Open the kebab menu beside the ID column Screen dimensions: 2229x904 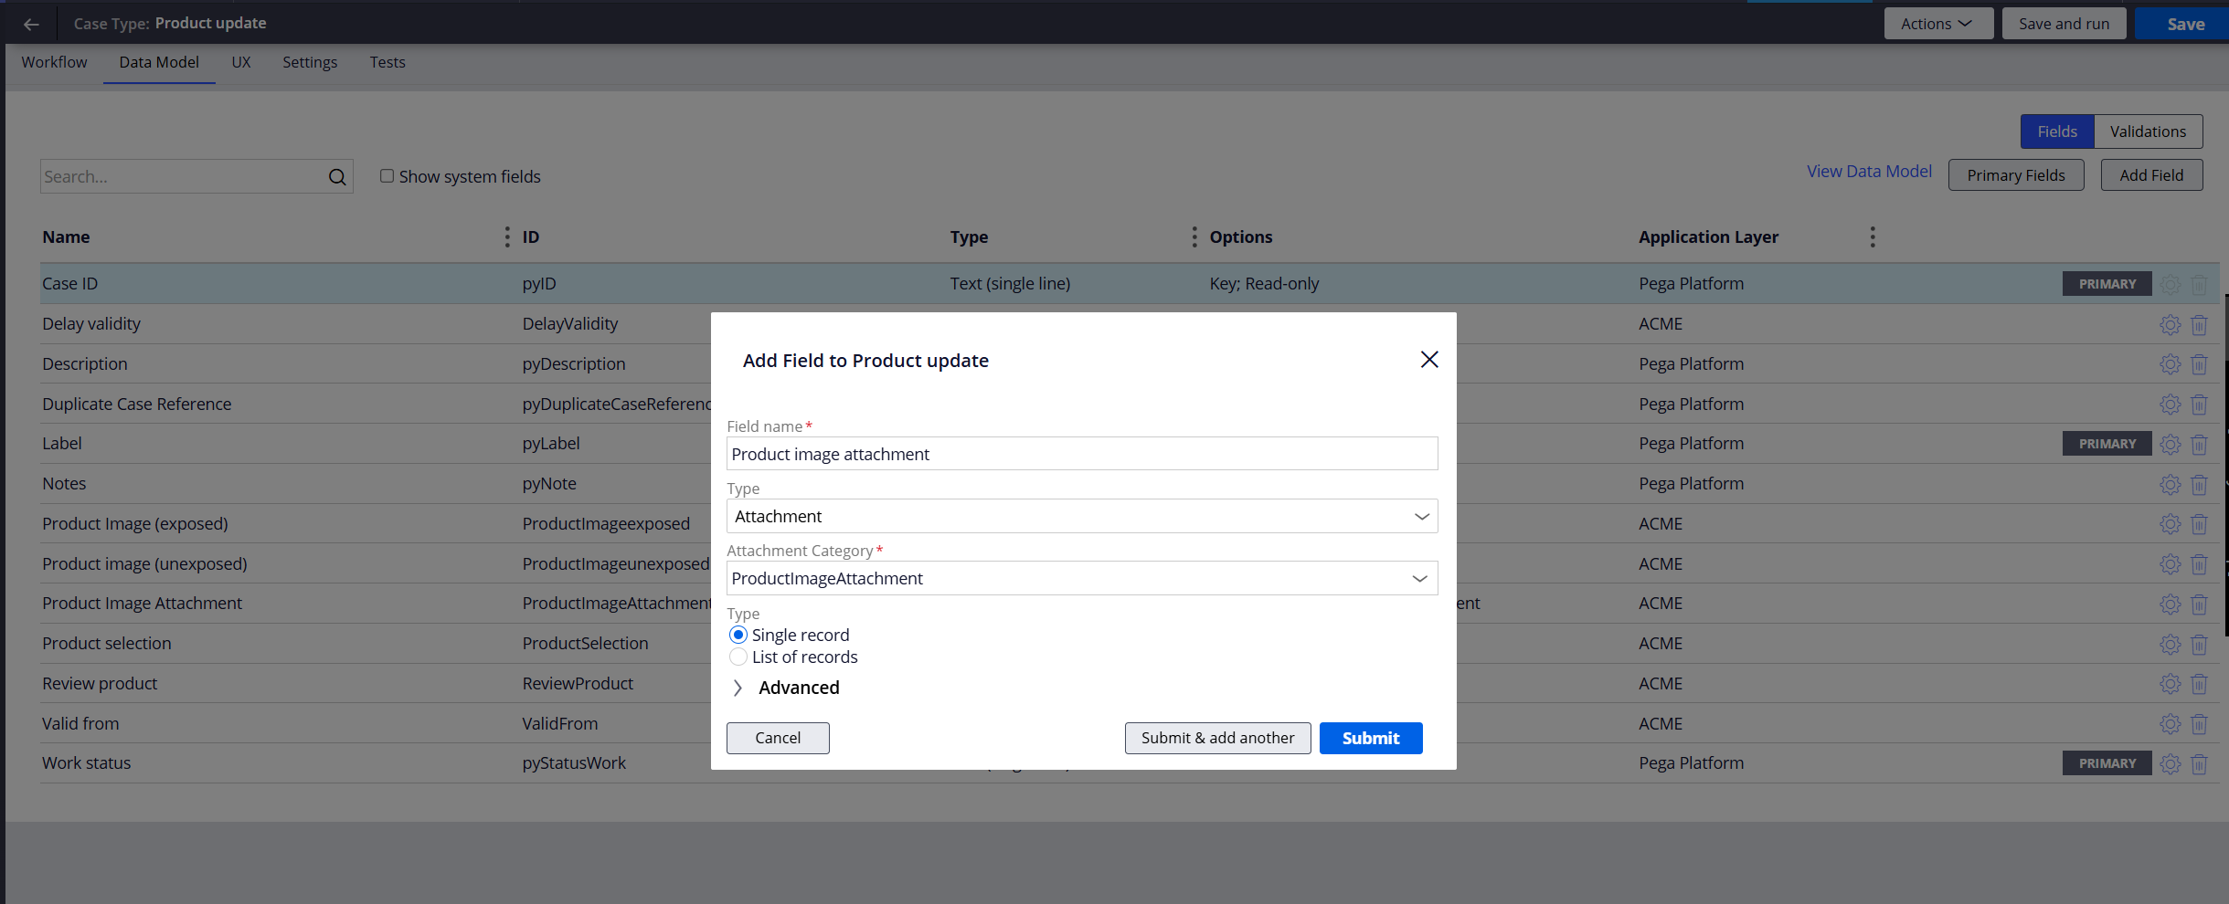[x=507, y=237]
